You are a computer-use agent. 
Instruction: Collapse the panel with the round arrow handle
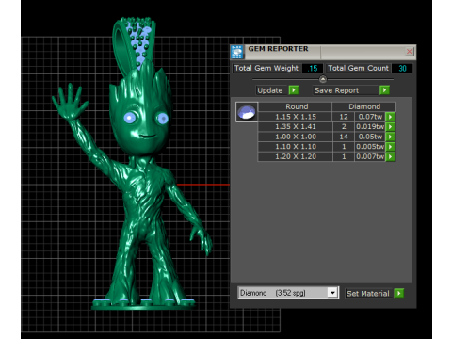(323, 79)
